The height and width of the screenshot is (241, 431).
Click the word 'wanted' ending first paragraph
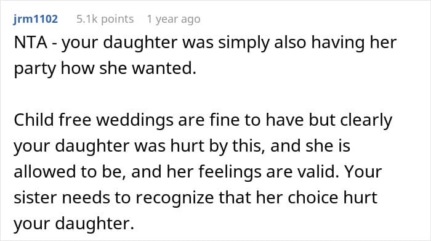point(164,68)
